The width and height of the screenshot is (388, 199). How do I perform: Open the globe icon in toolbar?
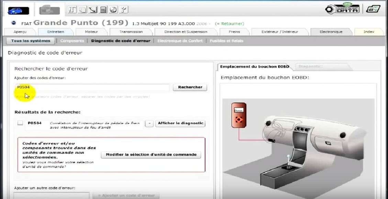click(113, 10)
